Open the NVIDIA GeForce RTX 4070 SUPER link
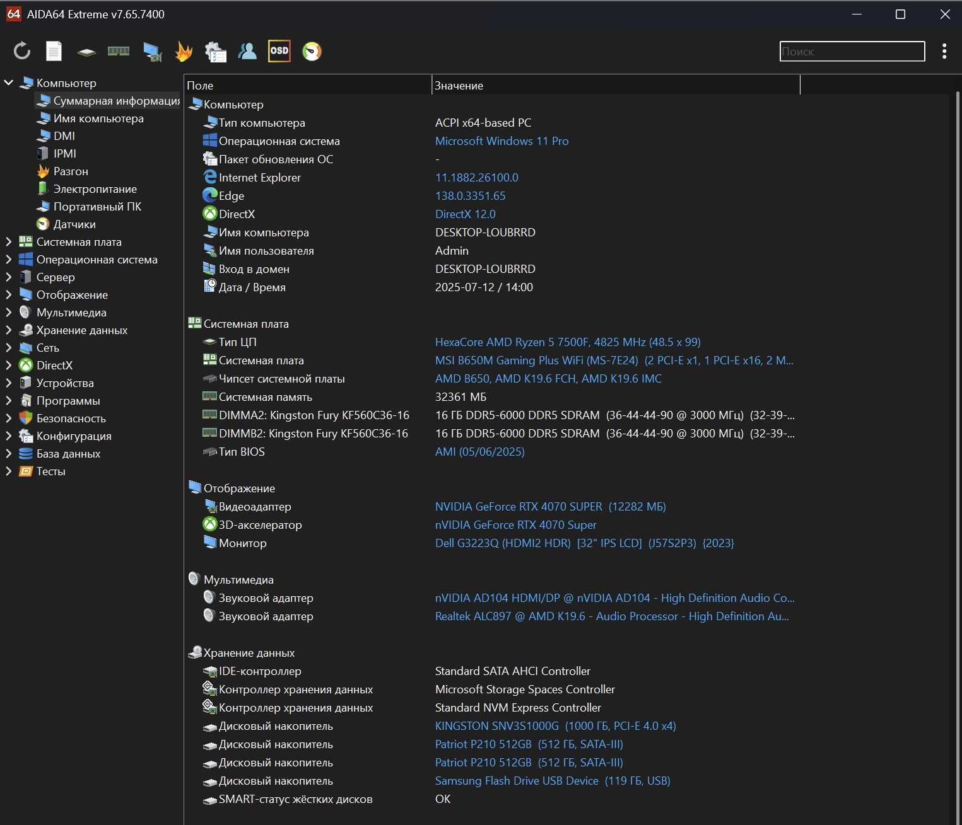 click(x=551, y=507)
